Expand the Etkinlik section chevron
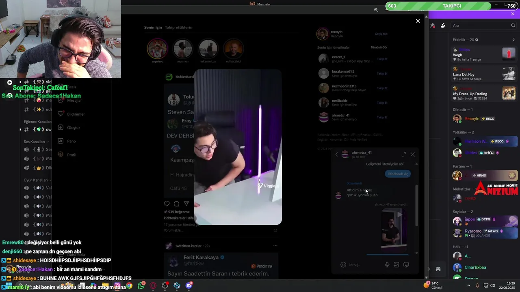Screen dimensions: 520x292 click(x=513, y=40)
